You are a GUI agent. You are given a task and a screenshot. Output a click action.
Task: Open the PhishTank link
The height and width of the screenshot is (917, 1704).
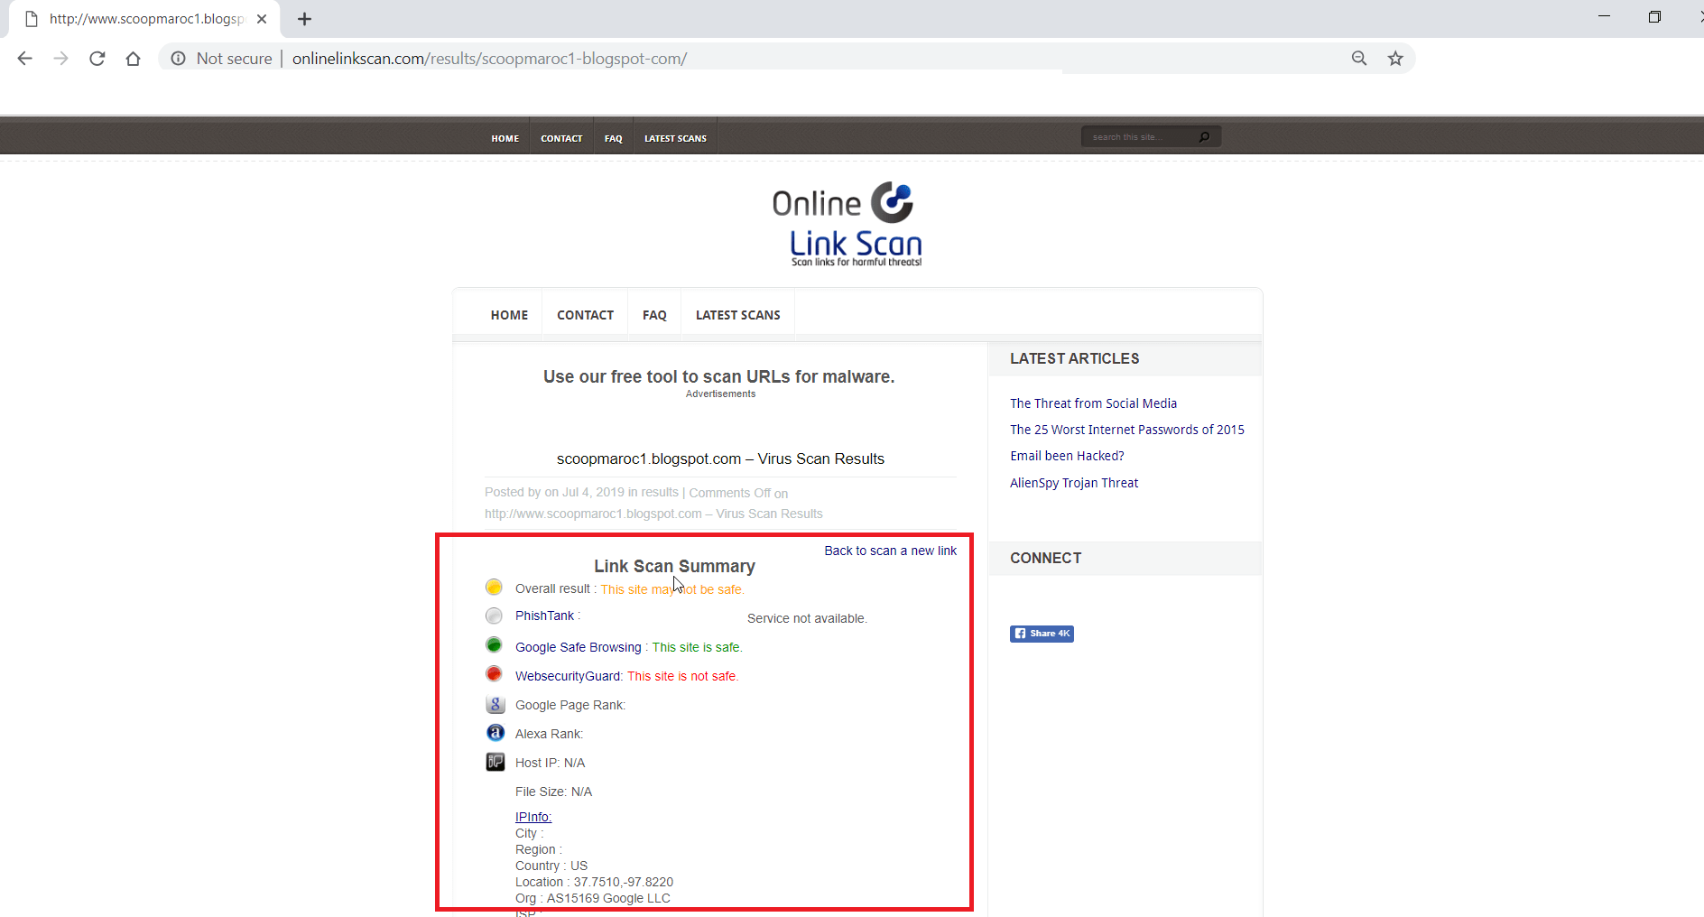coord(544,616)
